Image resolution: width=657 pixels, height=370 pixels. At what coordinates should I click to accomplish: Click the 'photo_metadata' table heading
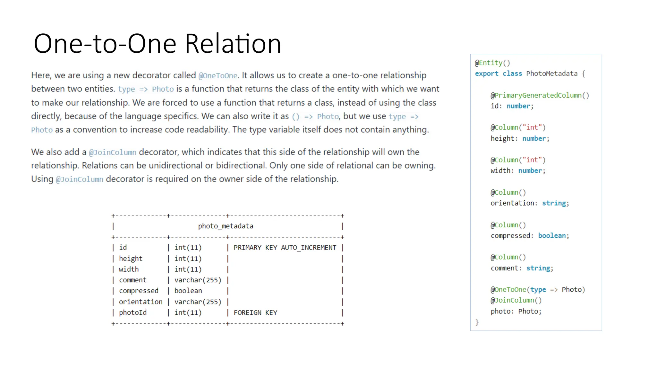coord(226,226)
